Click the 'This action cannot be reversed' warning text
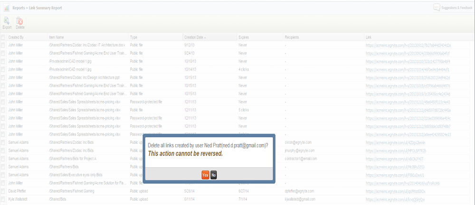475x205 pixels. 185,153
